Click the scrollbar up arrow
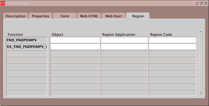Viewport: 209px width, 106px height. pos(201,31)
